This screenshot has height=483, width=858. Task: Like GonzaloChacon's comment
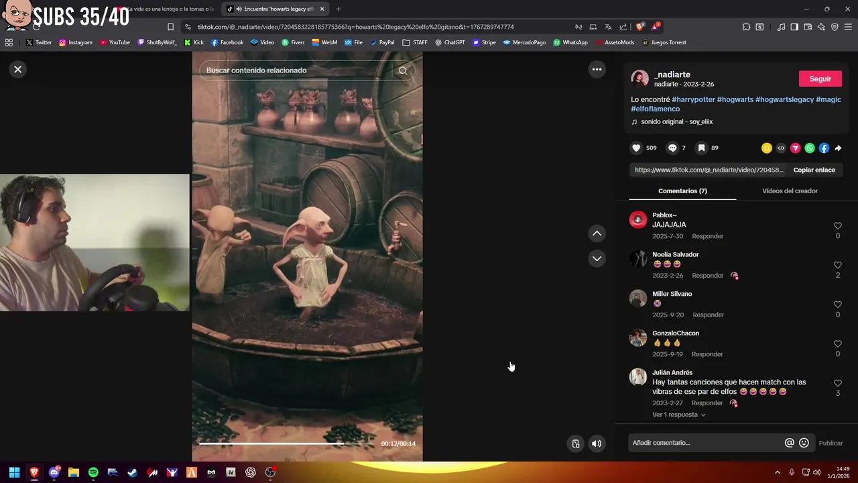click(837, 344)
